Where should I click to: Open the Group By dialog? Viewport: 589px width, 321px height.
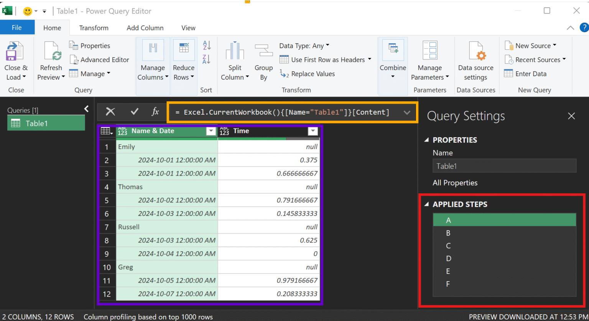pos(263,60)
